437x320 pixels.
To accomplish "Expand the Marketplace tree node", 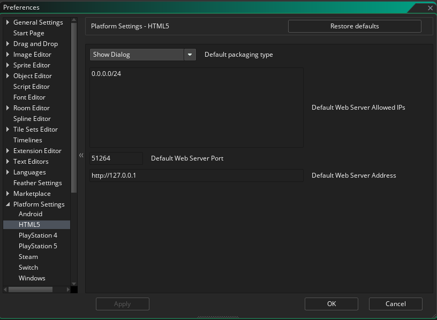I will point(7,194).
